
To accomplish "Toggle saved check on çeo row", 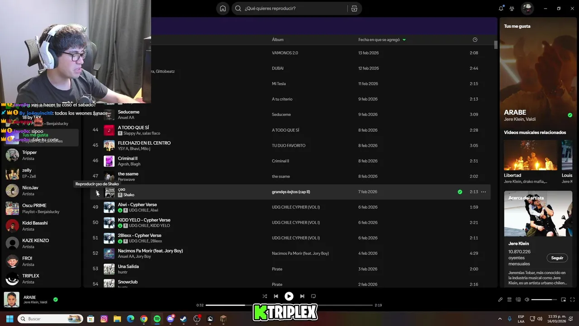I will click(x=460, y=192).
